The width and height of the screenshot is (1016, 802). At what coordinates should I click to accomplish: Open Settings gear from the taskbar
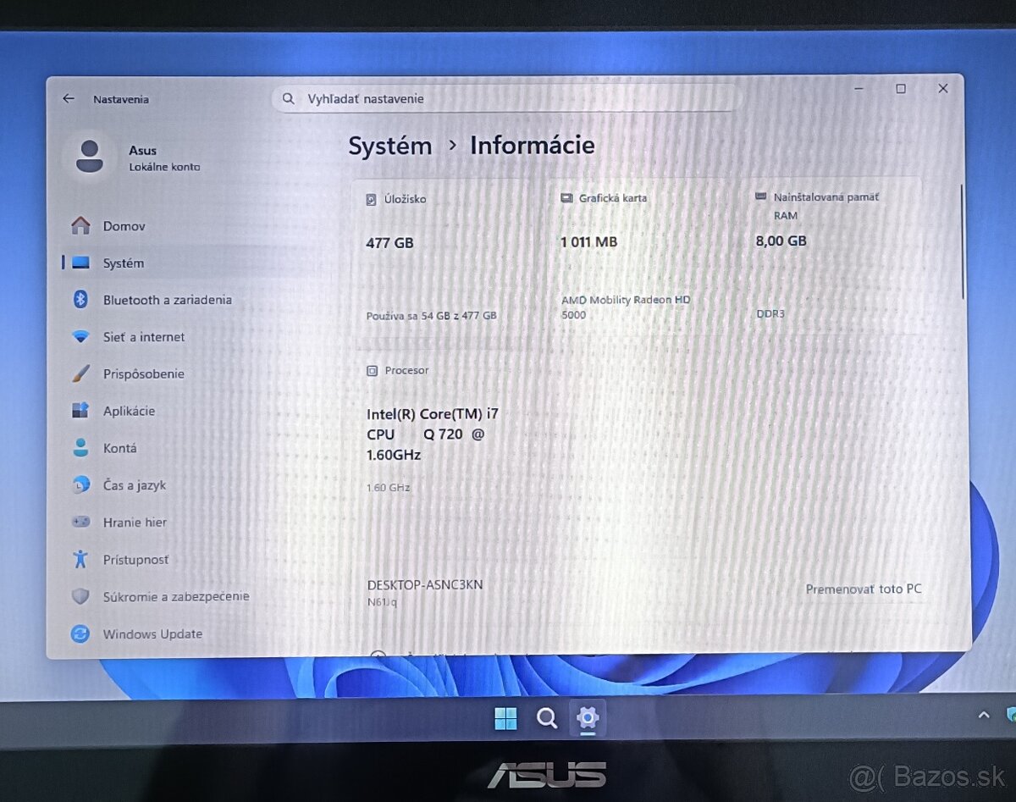[x=588, y=717]
